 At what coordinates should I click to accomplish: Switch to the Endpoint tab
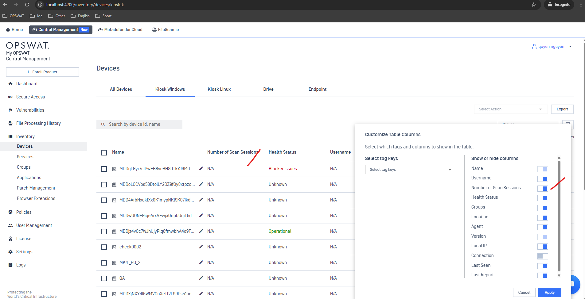coord(318,89)
